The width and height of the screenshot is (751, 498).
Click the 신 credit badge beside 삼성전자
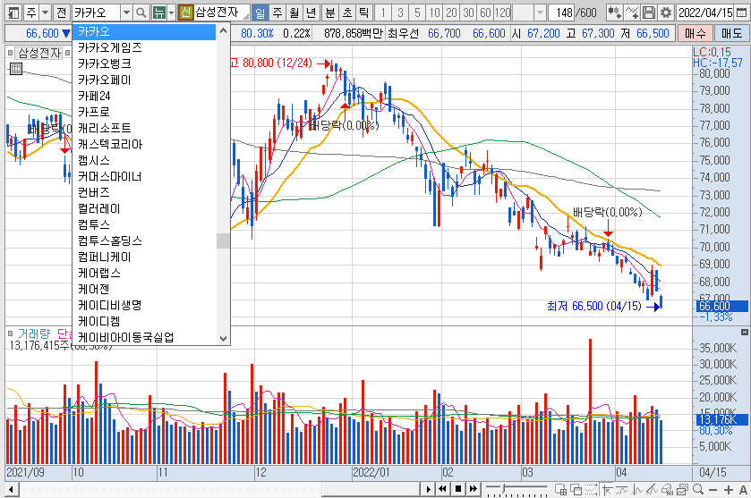pyautogui.click(x=185, y=13)
